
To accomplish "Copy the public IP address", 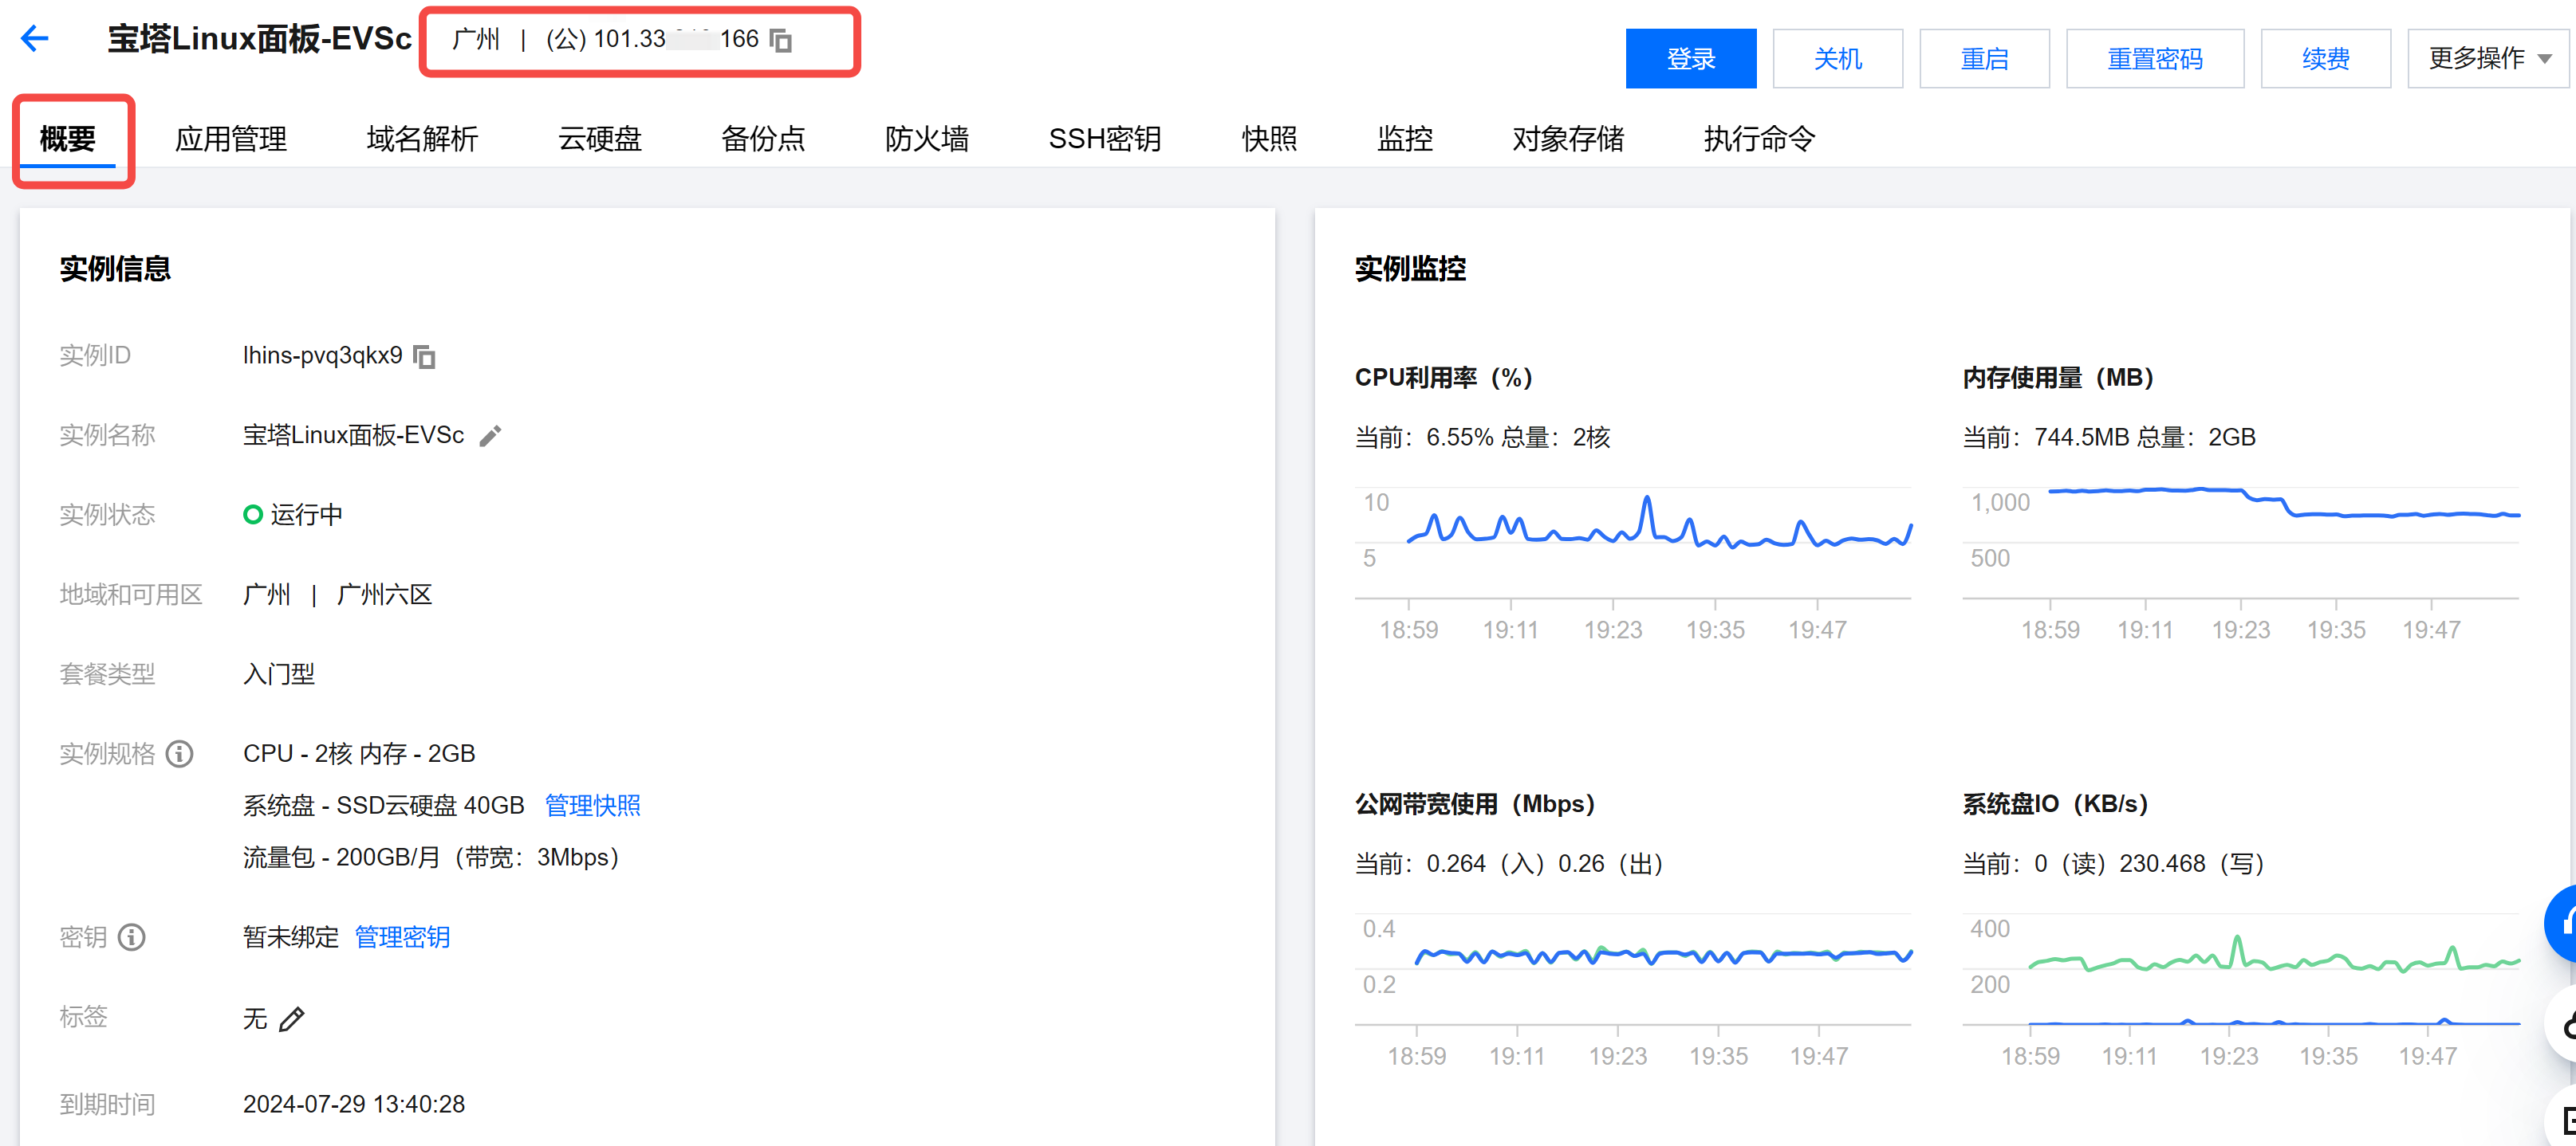I will [781, 41].
